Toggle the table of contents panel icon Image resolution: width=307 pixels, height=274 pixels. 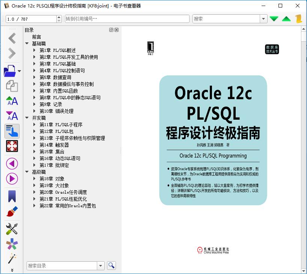pos(12,131)
